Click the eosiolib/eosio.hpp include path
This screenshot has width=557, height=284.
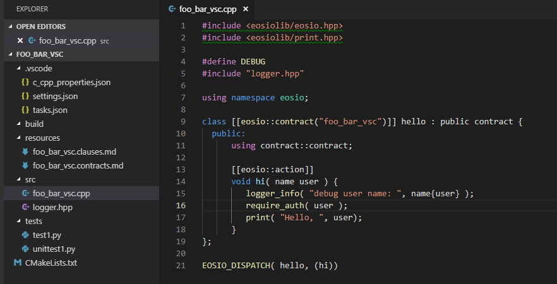(294, 26)
